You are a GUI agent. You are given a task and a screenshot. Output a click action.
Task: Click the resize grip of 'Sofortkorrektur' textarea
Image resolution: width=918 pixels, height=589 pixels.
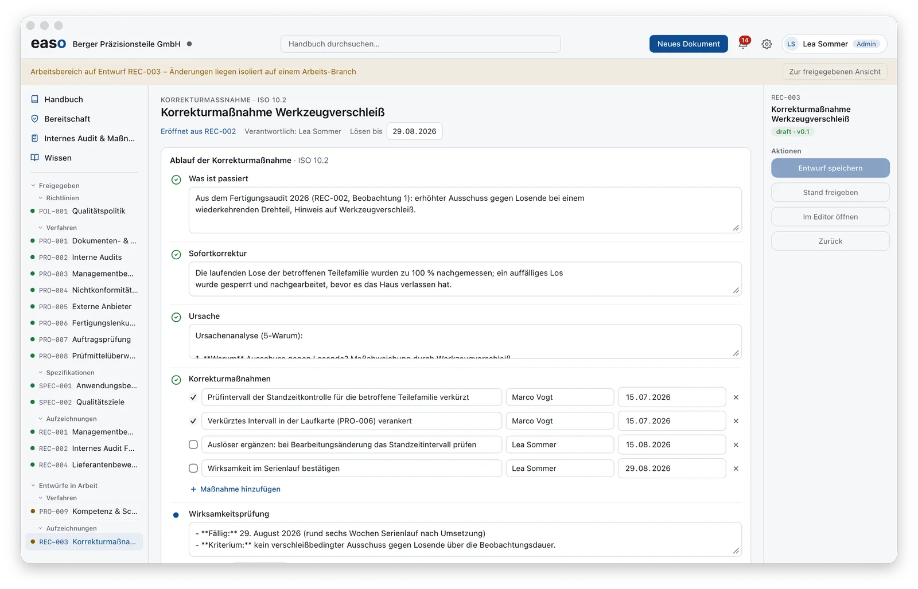[x=736, y=290]
